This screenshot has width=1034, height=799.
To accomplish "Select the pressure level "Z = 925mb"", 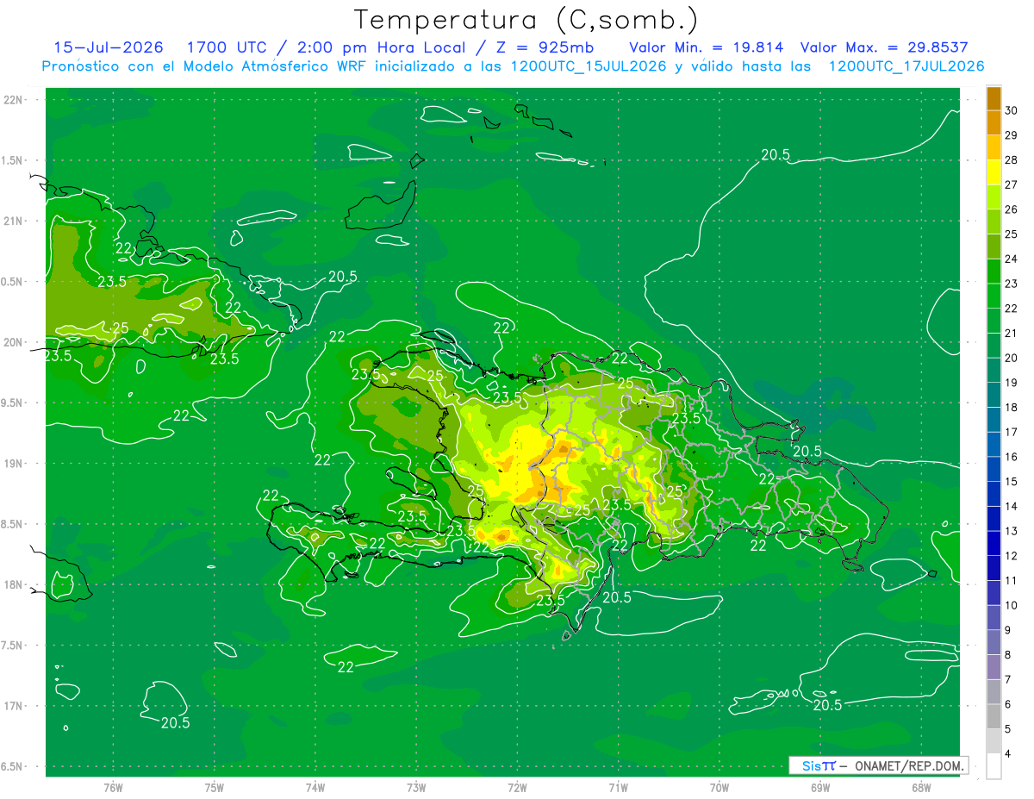I will 545,47.
